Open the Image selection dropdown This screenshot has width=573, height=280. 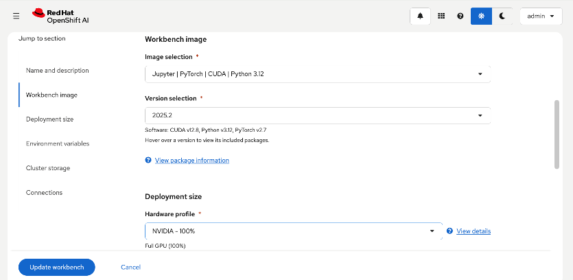(318, 74)
